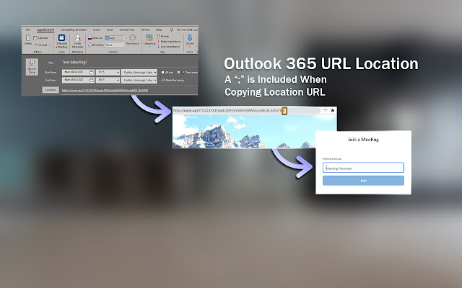Screen dimensions: 462x288
Task: Open the Format Text ribbon tab
Action: click(x=127, y=30)
